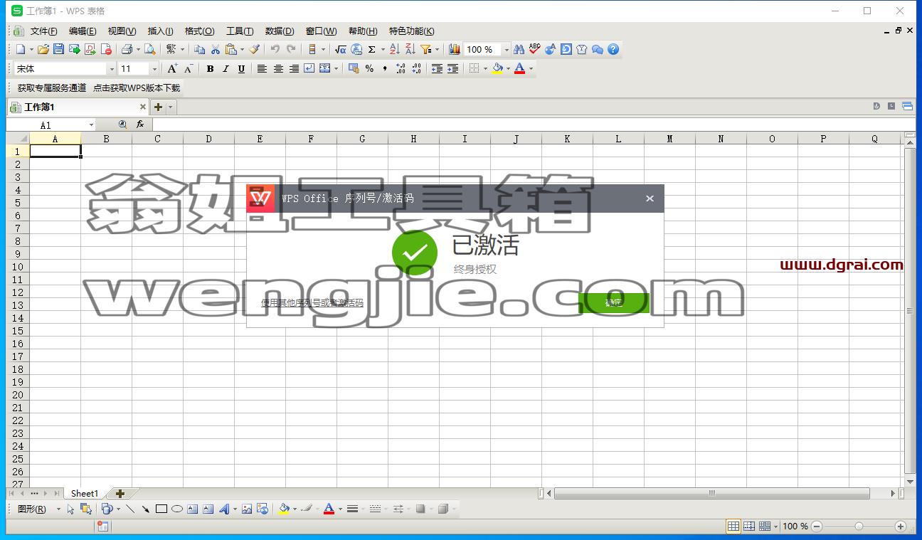Click the Format Painter brush icon

point(254,50)
